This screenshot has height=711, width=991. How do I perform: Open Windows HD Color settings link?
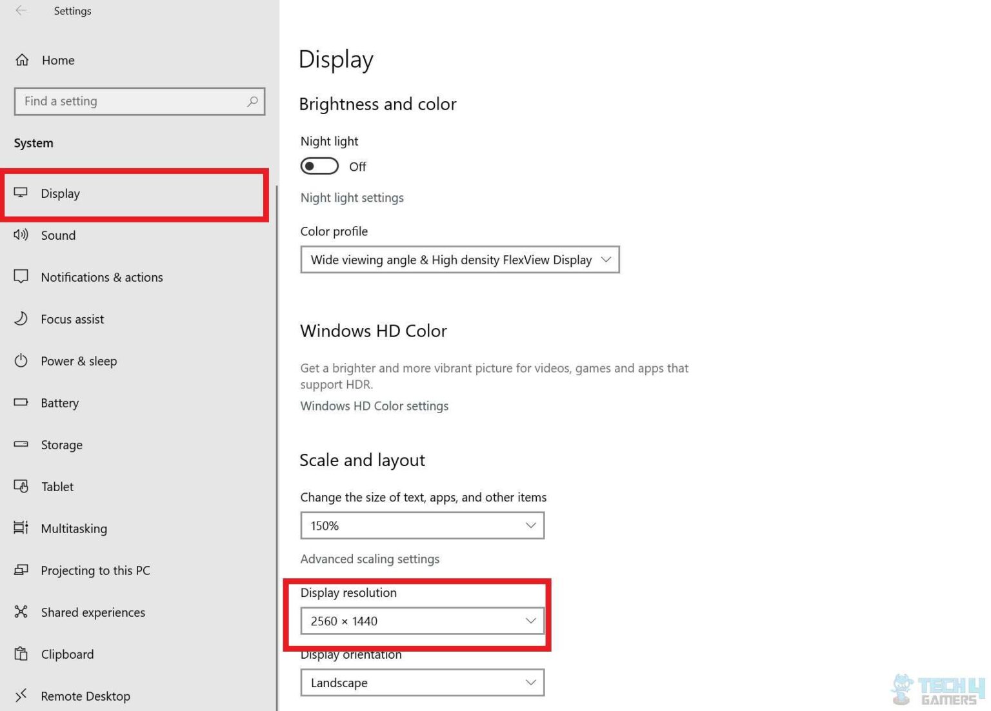374,406
